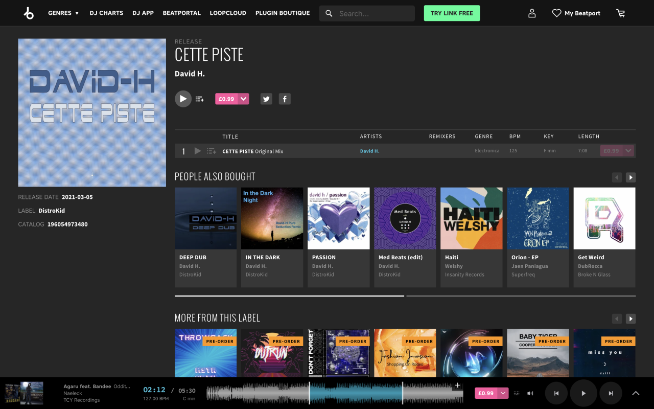Open the shopping cart

pos(621,13)
